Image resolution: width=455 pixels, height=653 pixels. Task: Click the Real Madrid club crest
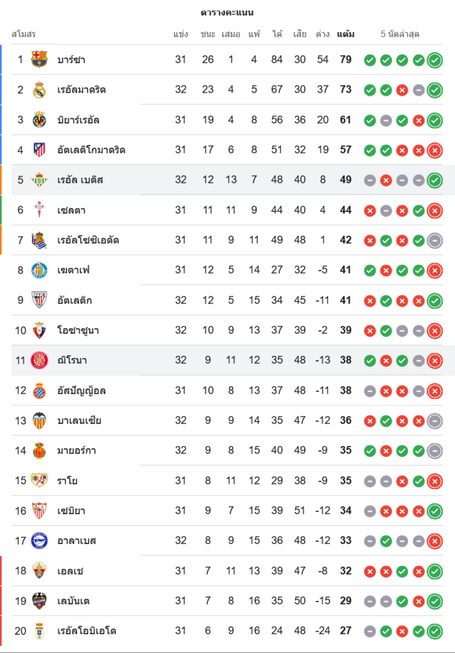[x=39, y=89]
